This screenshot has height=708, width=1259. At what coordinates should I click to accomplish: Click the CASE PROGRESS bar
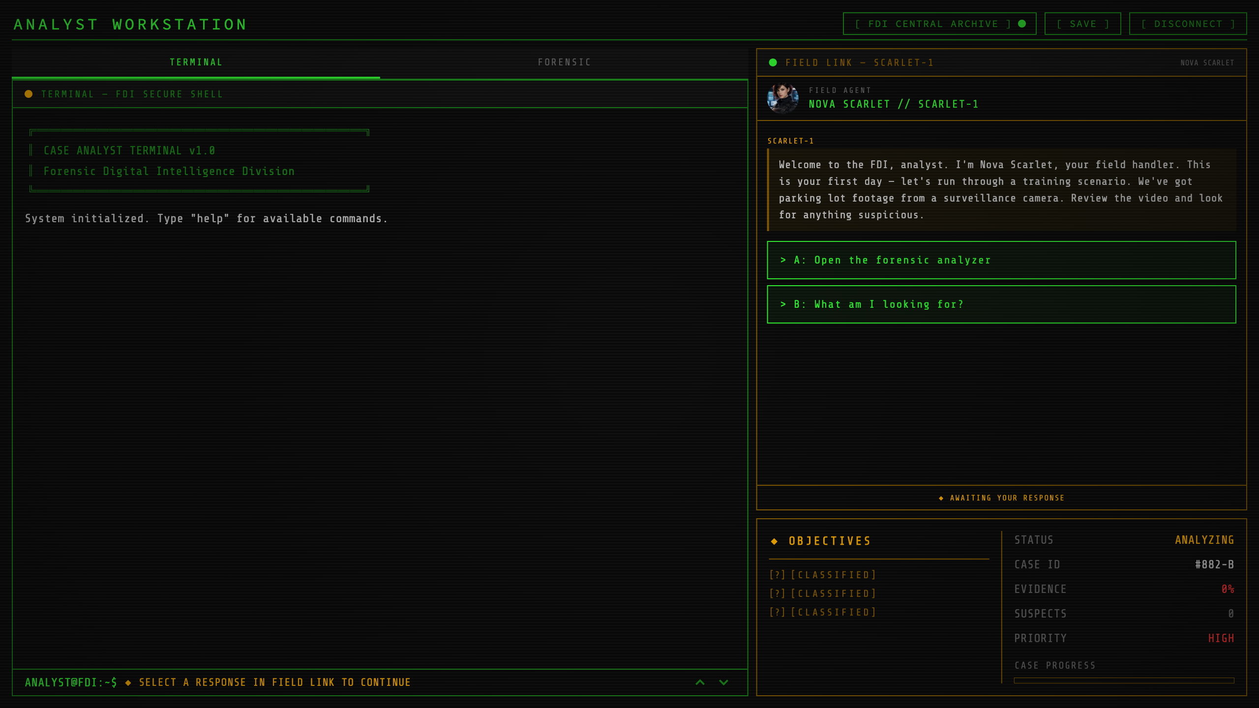pyautogui.click(x=1124, y=680)
